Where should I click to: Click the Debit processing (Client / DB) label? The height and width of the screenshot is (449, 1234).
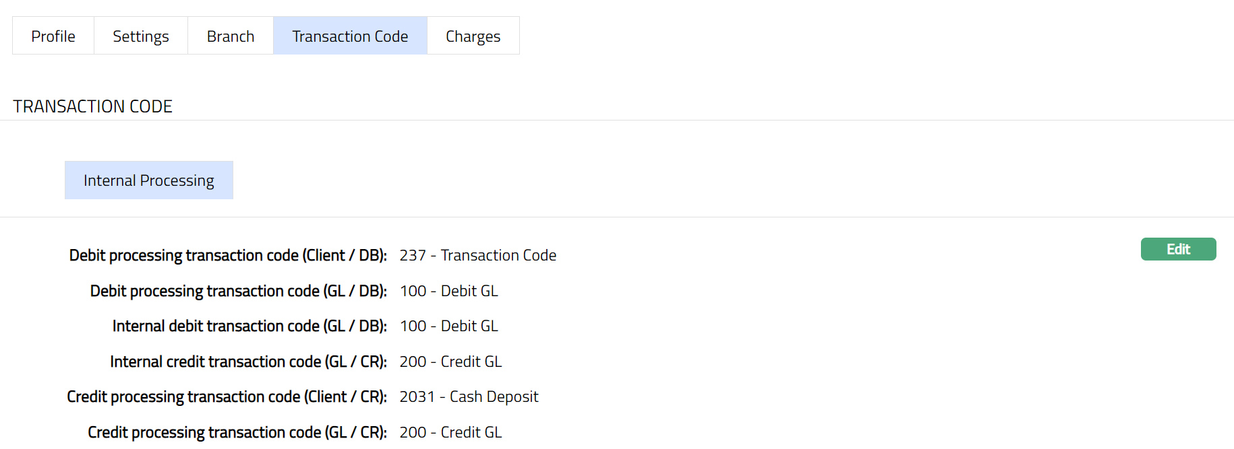[228, 256]
